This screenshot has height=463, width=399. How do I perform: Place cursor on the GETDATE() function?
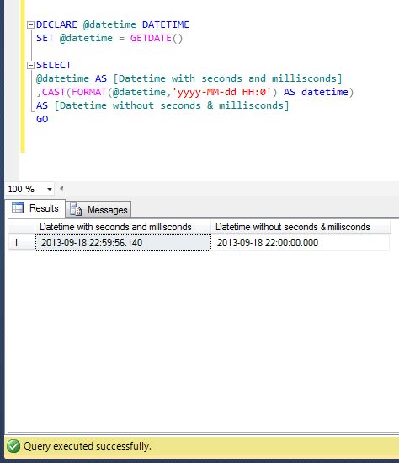[157, 38]
